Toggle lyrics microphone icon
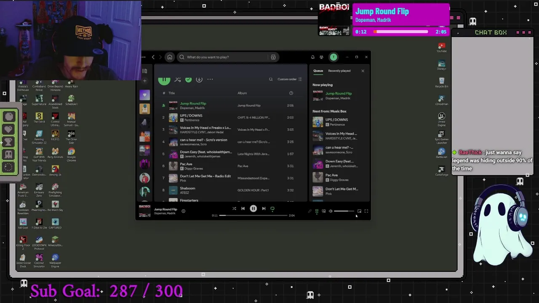The height and width of the screenshot is (303, 539). [x=310, y=211]
